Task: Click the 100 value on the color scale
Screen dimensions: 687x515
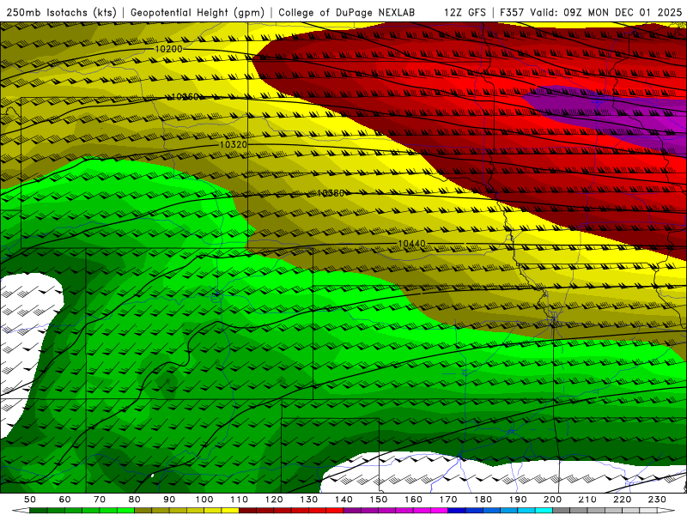Action: tap(204, 500)
